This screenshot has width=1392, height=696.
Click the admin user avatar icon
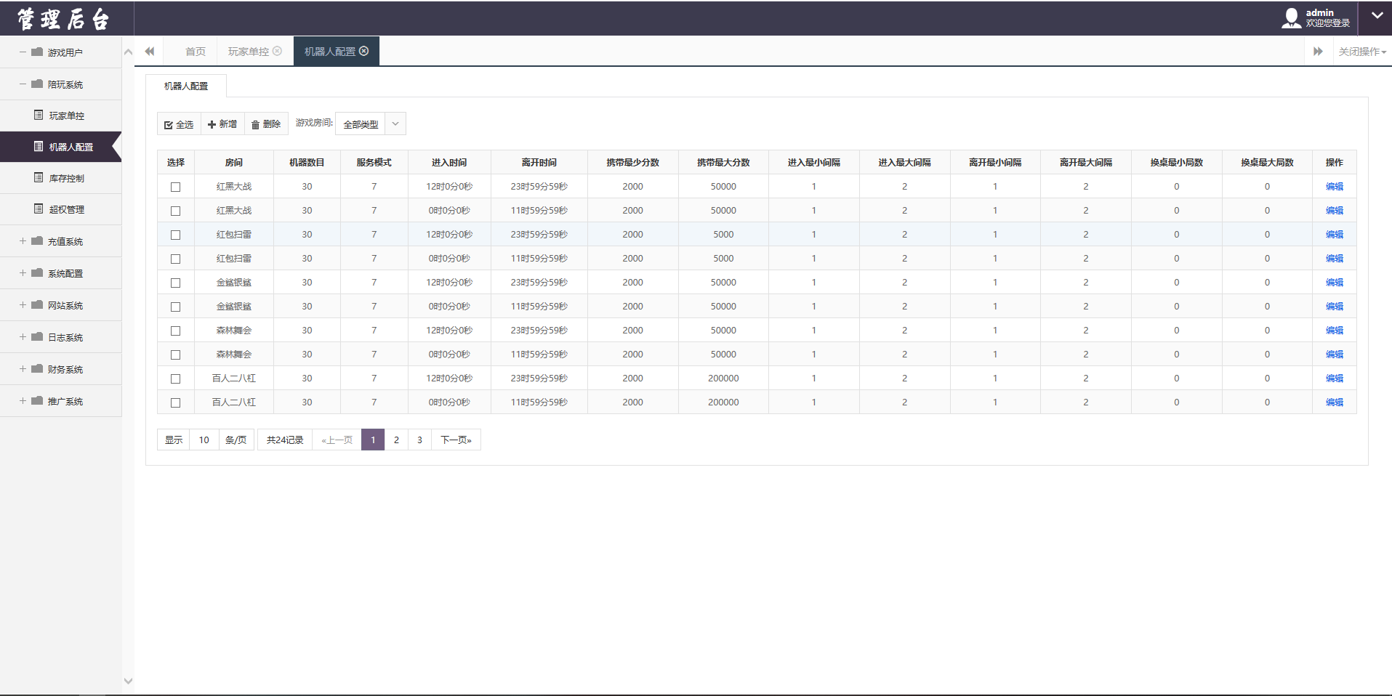coord(1291,18)
